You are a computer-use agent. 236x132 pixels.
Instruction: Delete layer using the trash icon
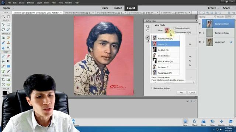pyautogui.click(x=229, y=13)
